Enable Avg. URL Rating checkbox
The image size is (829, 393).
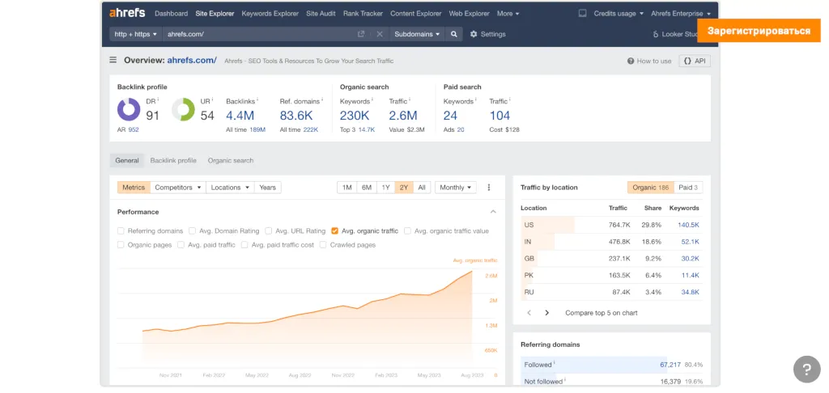click(x=269, y=230)
